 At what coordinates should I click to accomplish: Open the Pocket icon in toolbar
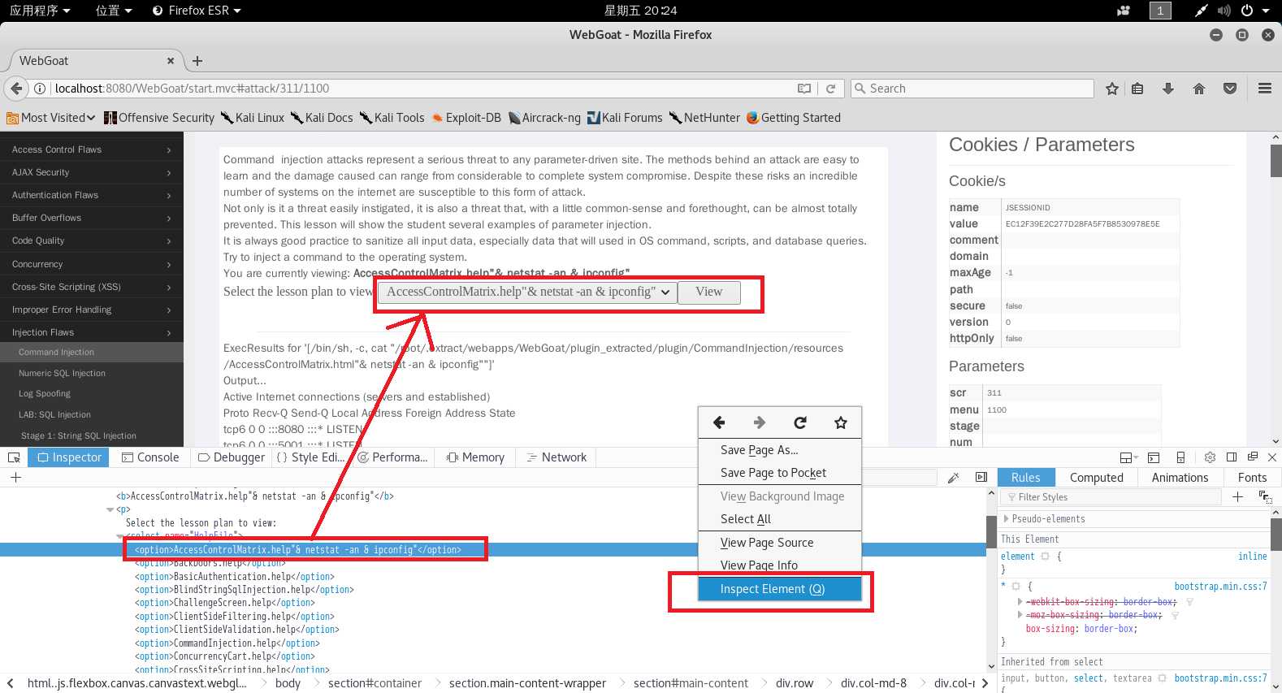click(x=1230, y=89)
